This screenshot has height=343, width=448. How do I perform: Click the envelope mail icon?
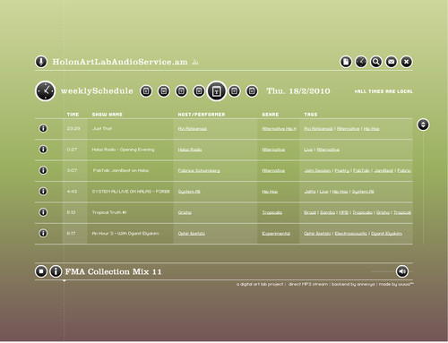[392, 62]
